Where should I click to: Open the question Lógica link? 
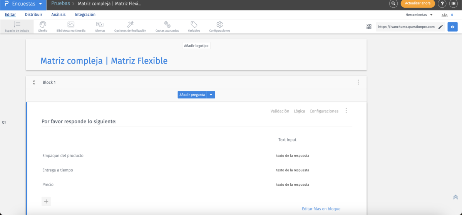click(x=299, y=111)
